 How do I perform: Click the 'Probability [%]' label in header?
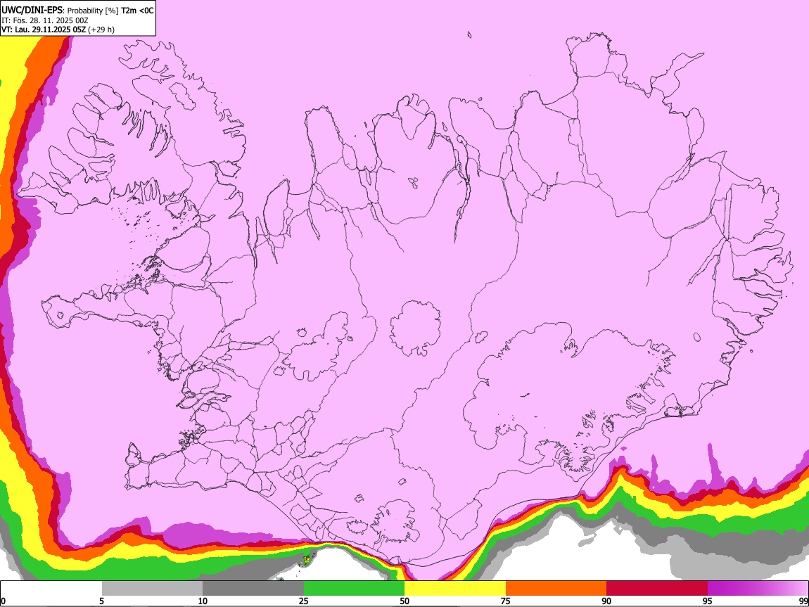pos(94,11)
